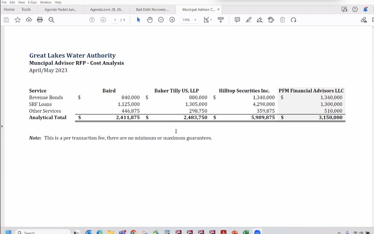Open the find text magnifier icon

click(x=51, y=20)
